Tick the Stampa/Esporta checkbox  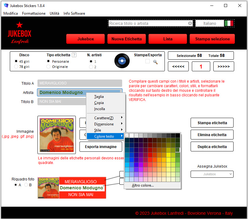pyautogui.click(x=148, y=61)
